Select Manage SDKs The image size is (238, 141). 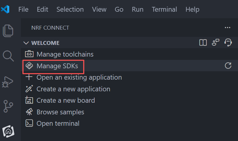(x=57, y=66)
